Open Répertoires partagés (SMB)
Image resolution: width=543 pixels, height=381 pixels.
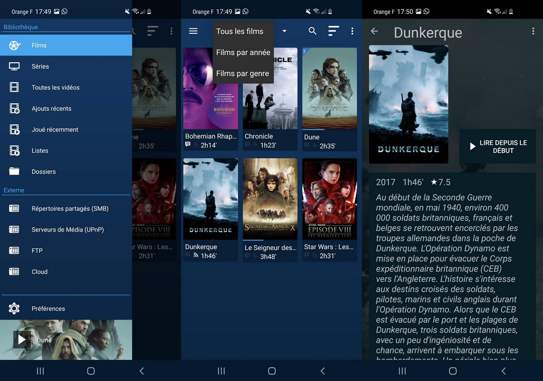point(66,209)
